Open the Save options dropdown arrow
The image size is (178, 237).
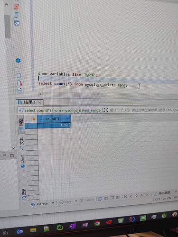76,201
